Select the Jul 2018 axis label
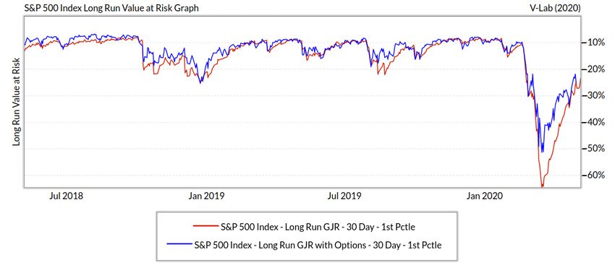Screen dimensions: 615x265 click(x=67, y=196)
